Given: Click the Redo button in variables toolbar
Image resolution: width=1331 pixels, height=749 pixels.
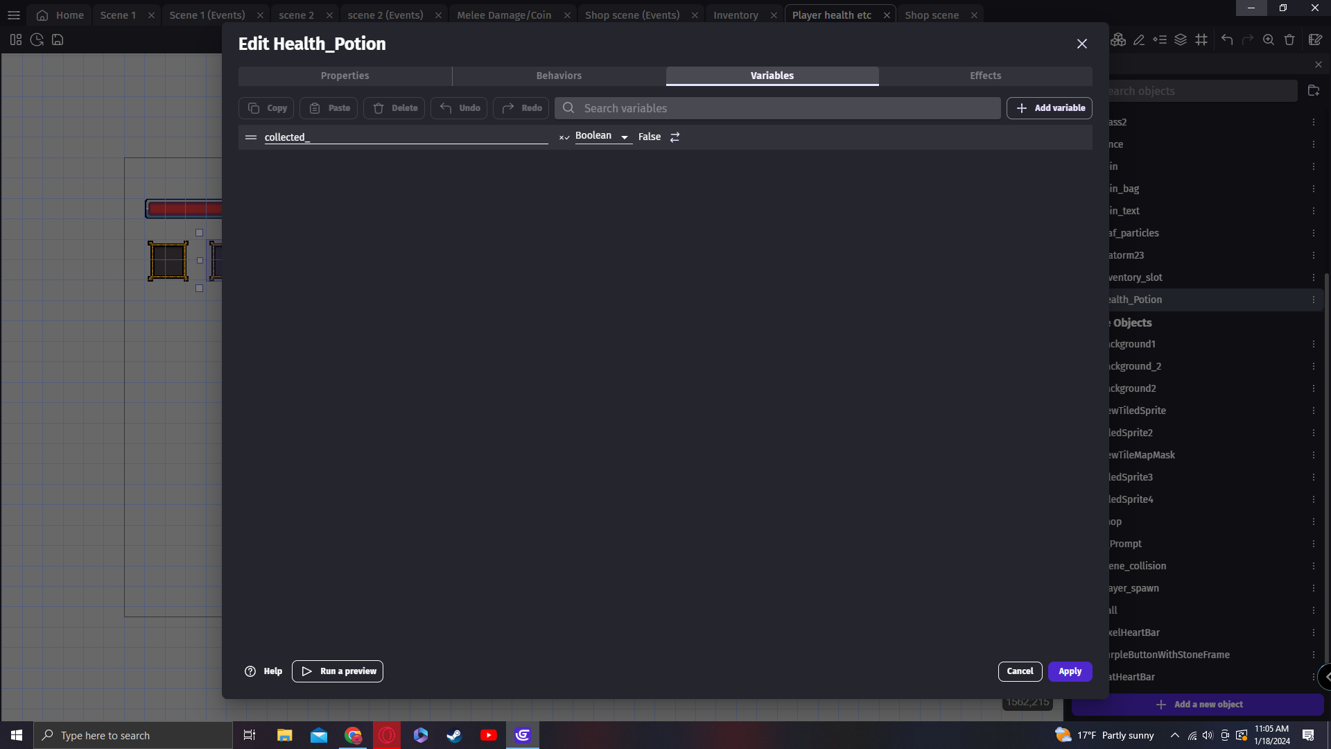Looking at the screenshot, I should [x=521, y=108].
